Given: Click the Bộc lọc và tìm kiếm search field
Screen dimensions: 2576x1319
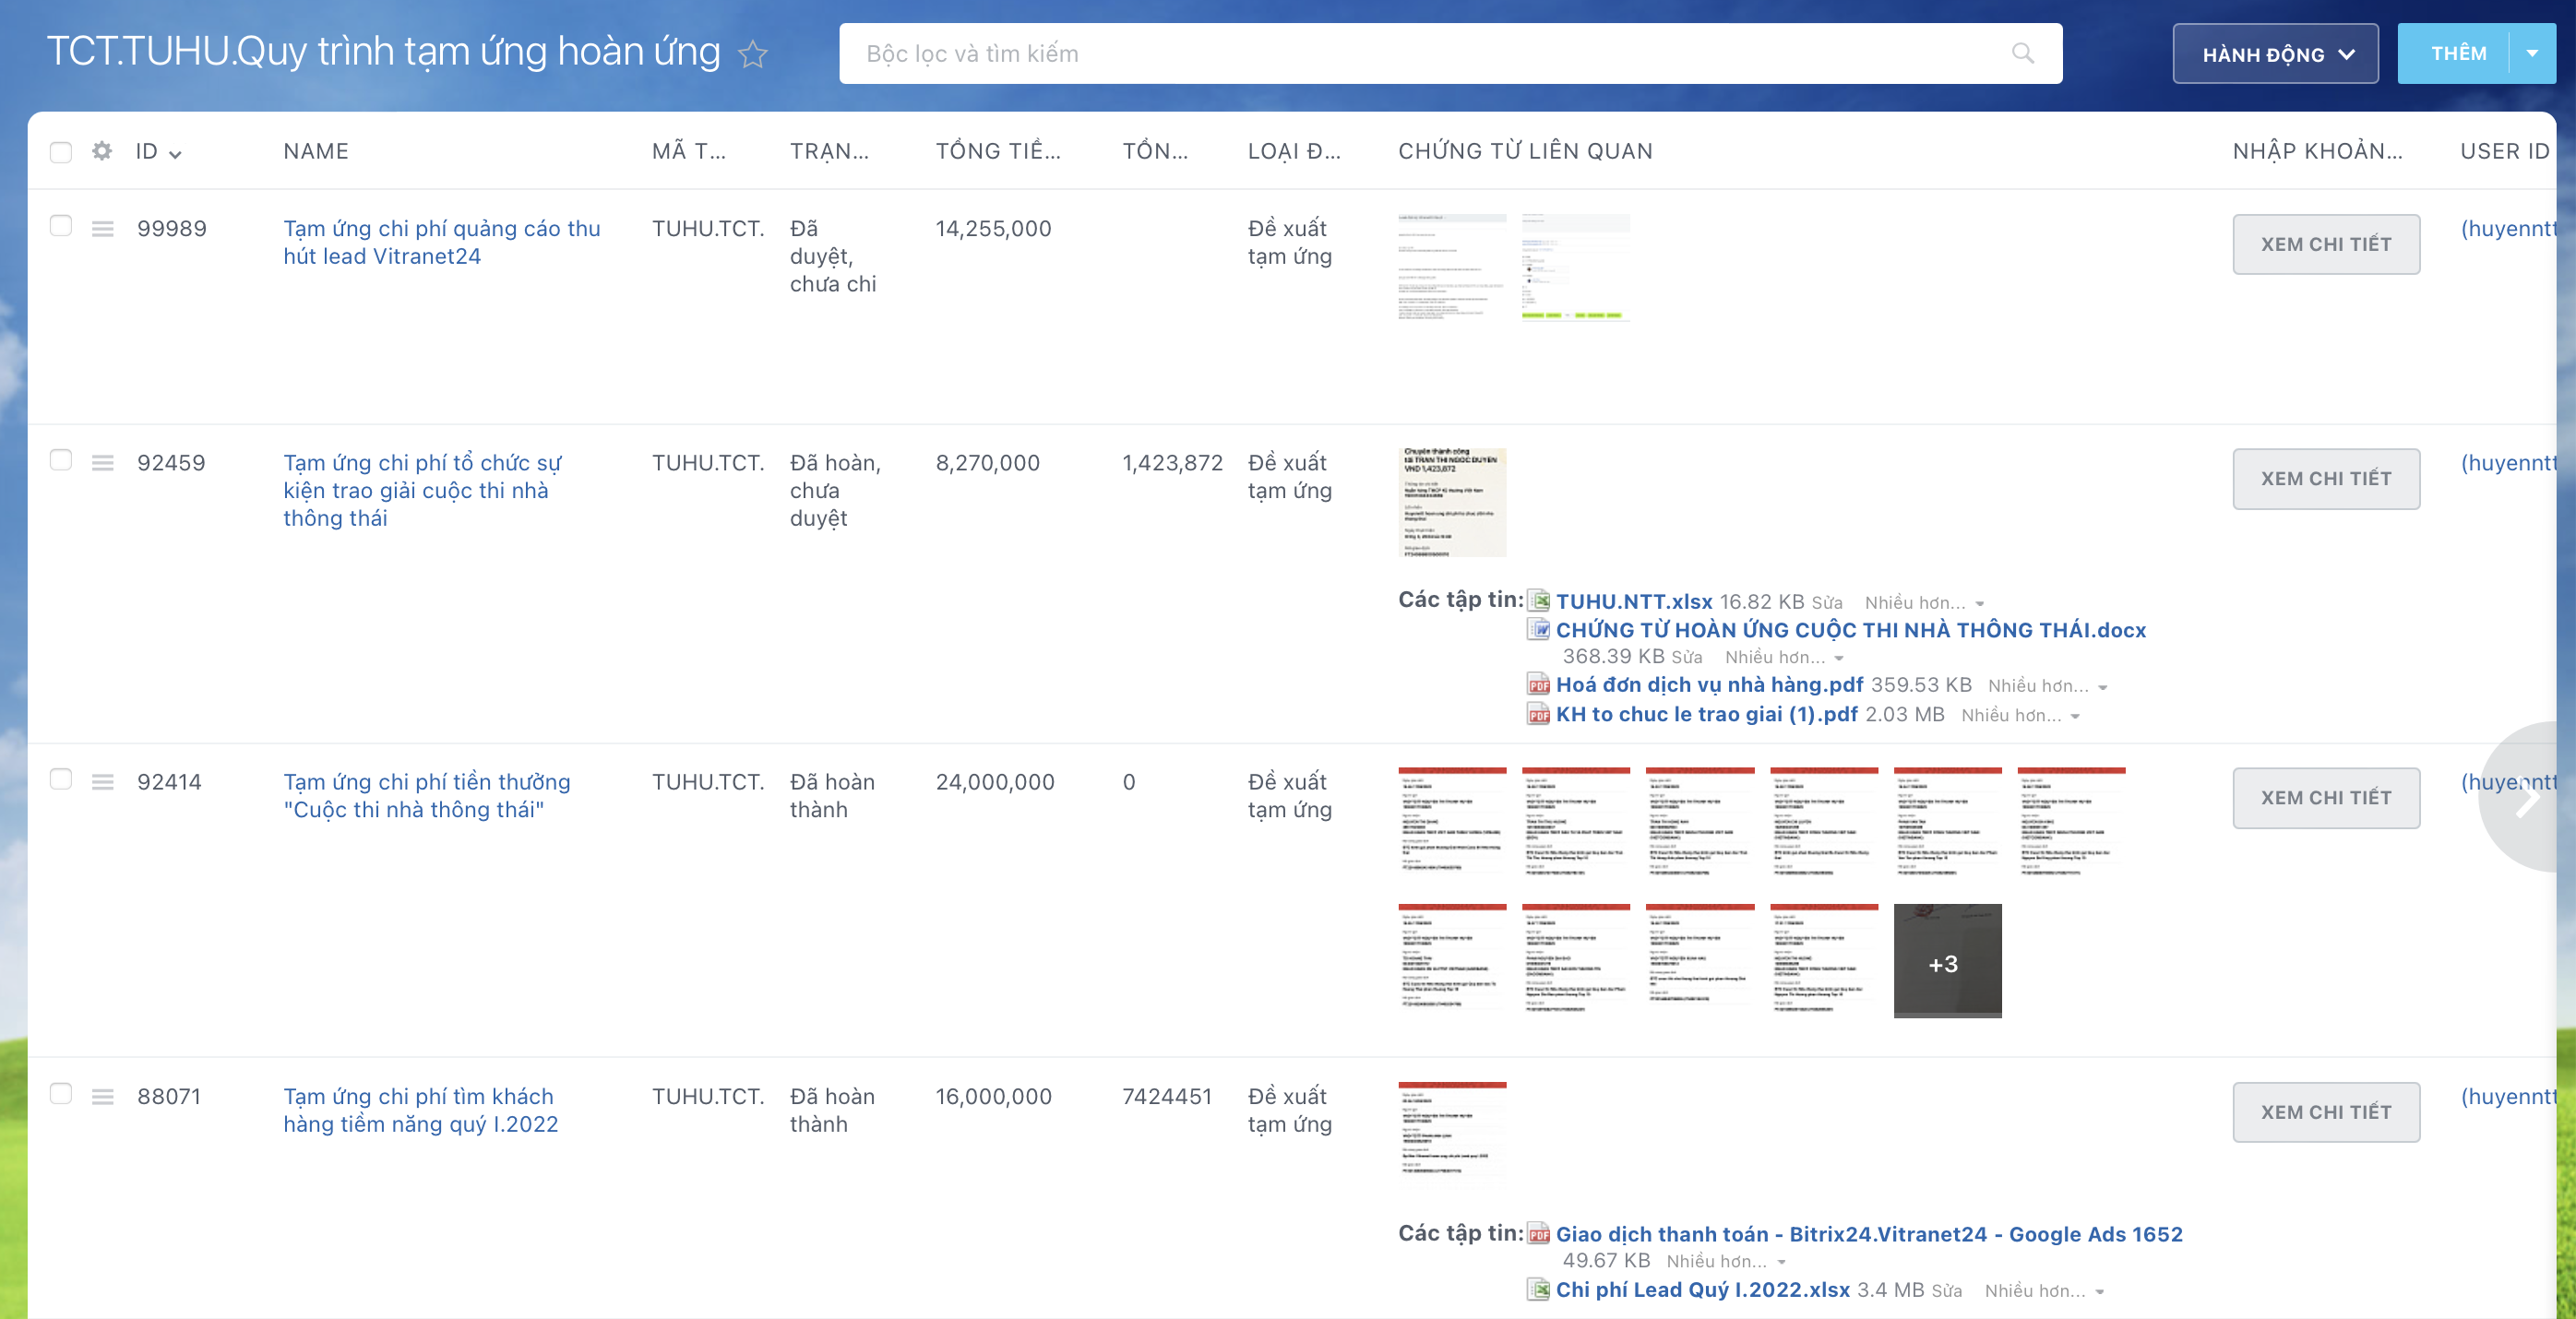Looking at the screenshot, I should [1450, 54].
